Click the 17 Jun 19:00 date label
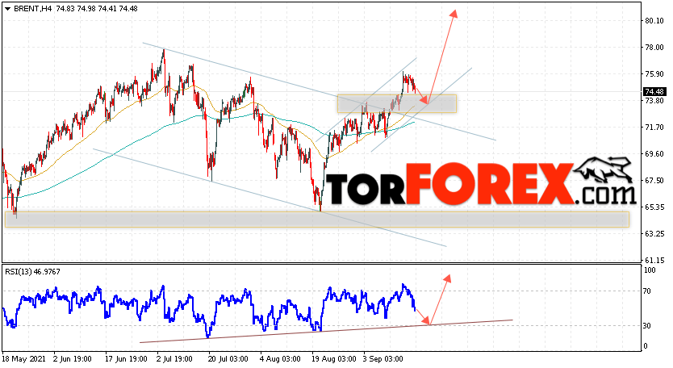Viewport: 673px width, 368px height. click(126, 359)
